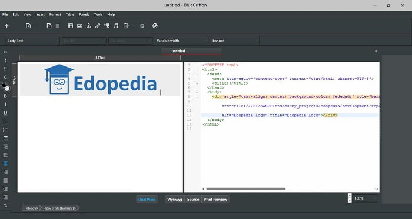Click the plus icon to create new document

point(6,26)
